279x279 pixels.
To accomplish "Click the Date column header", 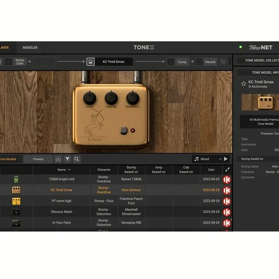I will tap(211, 170).
